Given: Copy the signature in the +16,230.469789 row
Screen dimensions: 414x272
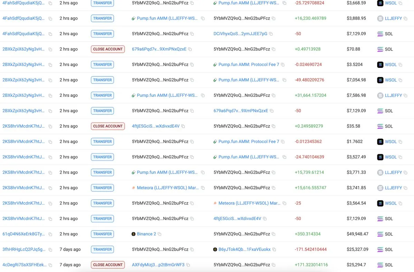Looking at the screenshot, I should (50, 19).
